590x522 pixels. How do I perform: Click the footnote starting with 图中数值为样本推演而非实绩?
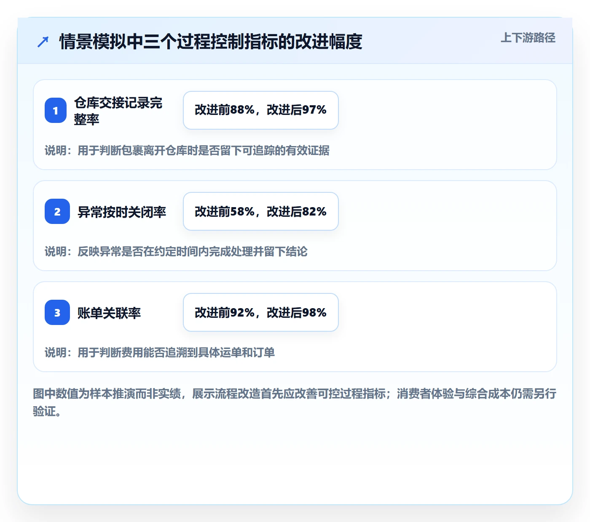(x=295, y=402)
